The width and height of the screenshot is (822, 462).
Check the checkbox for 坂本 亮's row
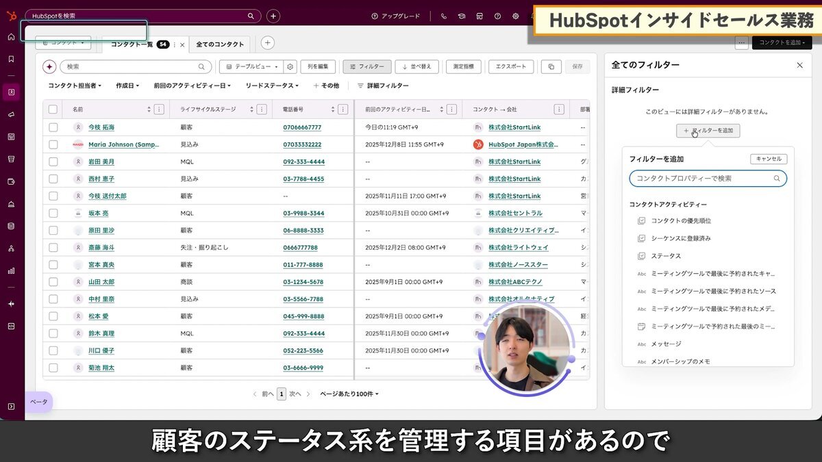[53, 213]
